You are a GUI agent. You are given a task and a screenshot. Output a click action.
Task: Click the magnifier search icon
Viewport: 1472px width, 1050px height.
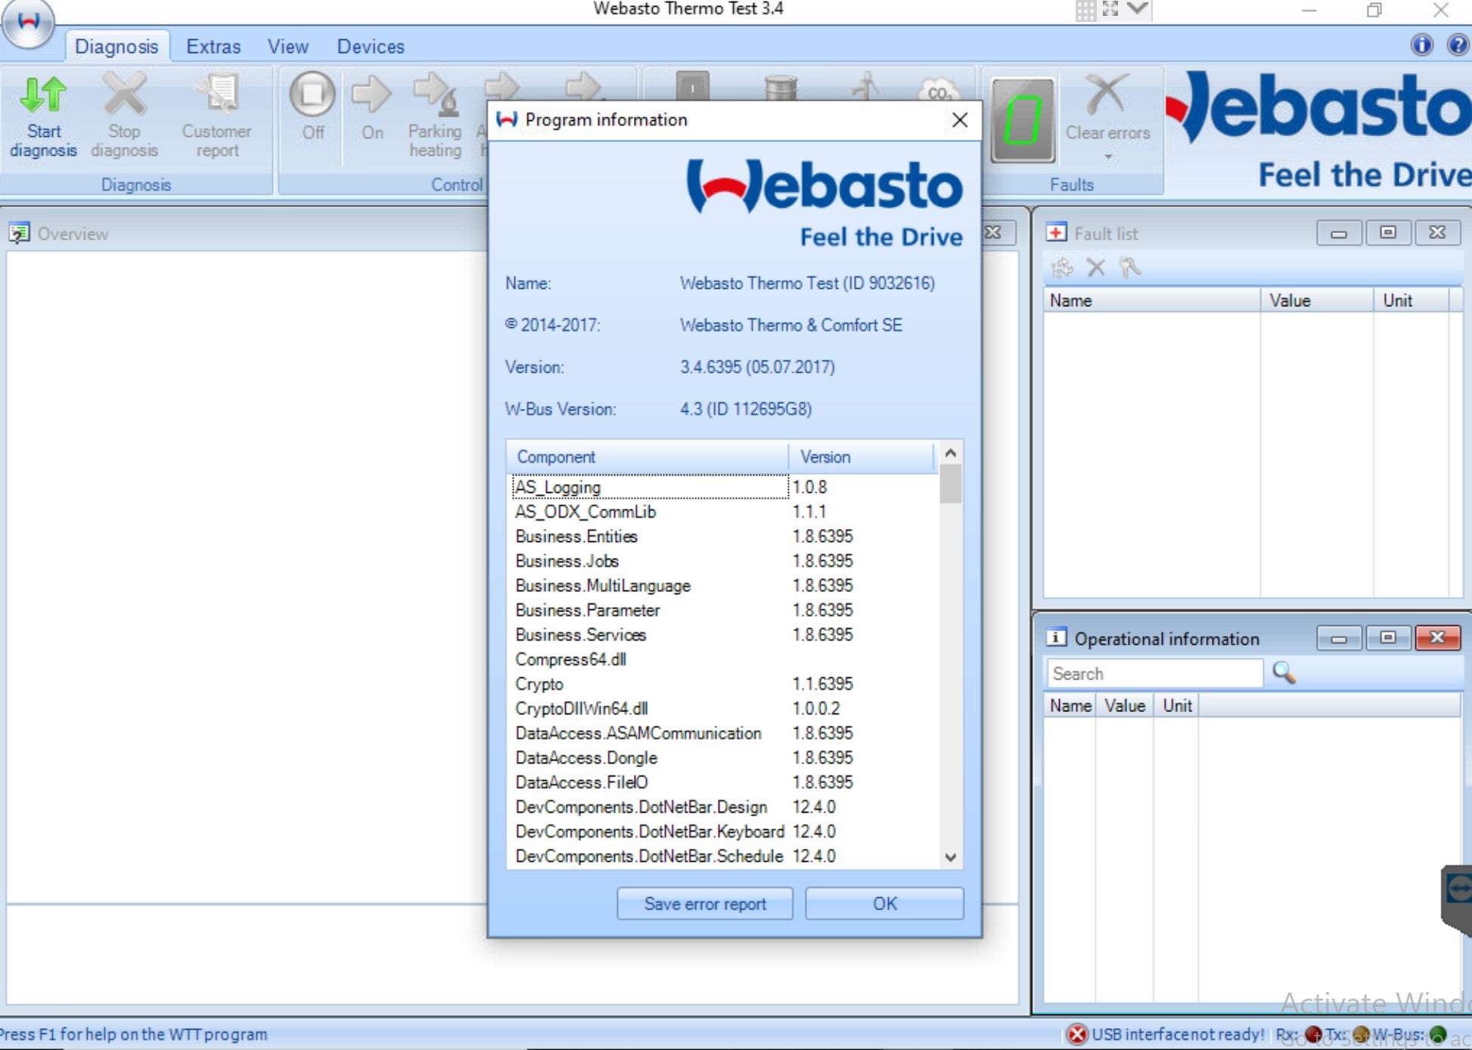(1284, 672)
